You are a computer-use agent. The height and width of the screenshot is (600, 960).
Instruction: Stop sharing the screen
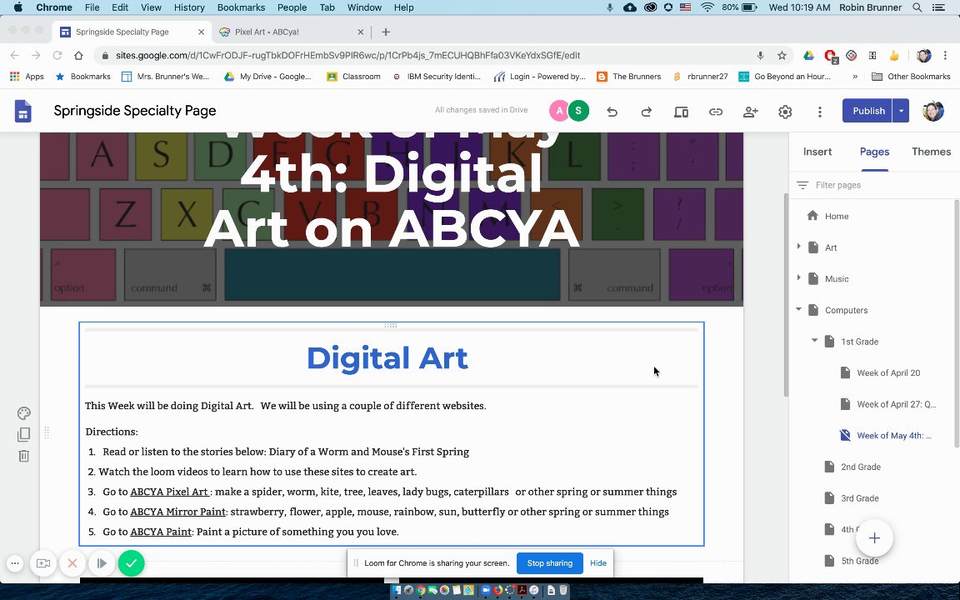click(x=550, y=563)
